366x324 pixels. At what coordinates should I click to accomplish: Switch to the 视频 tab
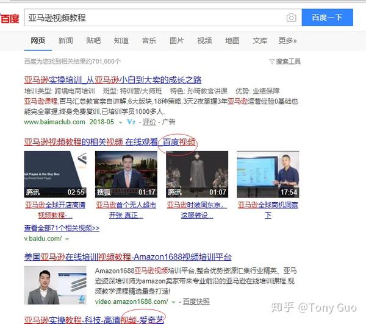point(204,41)
